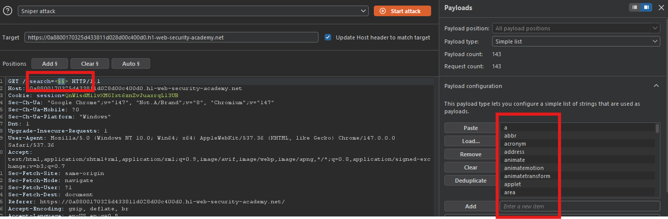668x219 pixels.
Task: Switch Payloads panel to left layout icon
Action: click(635, 8)
